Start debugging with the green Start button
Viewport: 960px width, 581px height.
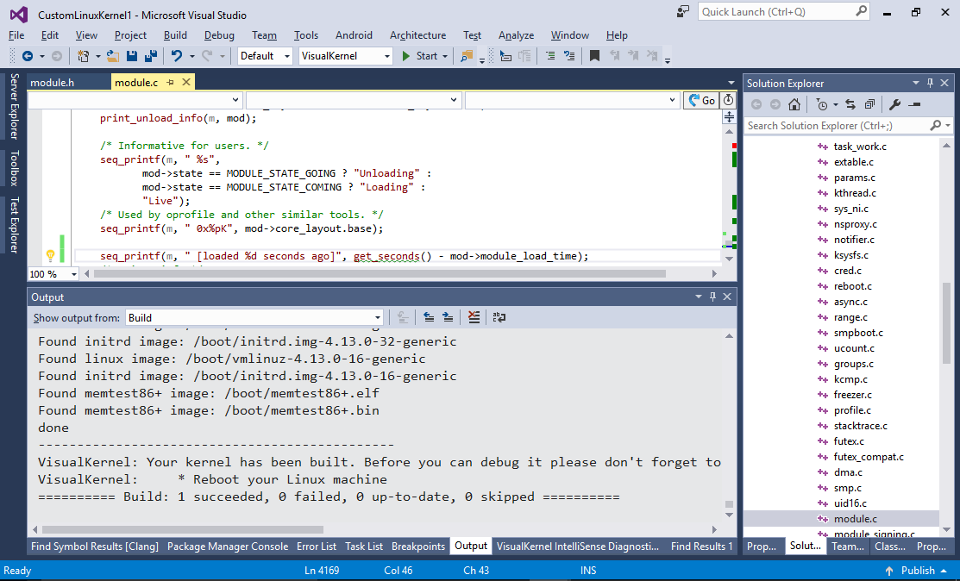(x=420, y=56)
